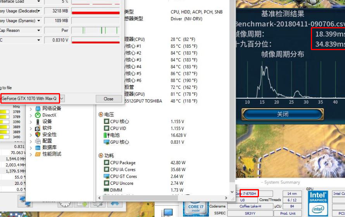The image size is (345, 217).
Task: Click the 34.839ms ninety-ninth percentile value
Action: click(330, 44)
